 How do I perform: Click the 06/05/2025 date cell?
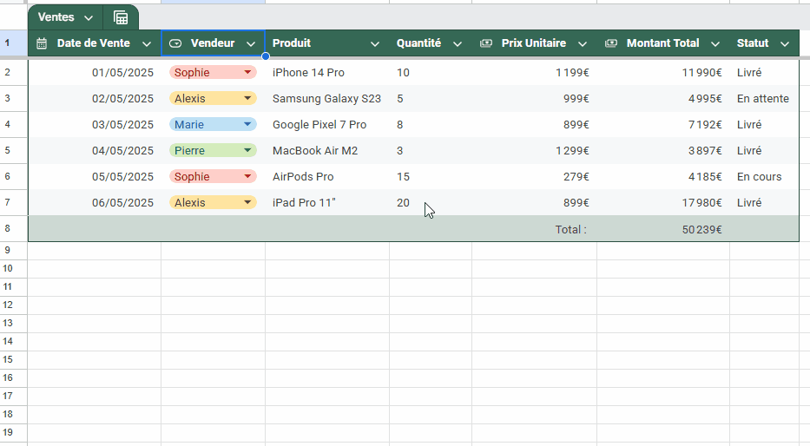[x=95, y=202]
